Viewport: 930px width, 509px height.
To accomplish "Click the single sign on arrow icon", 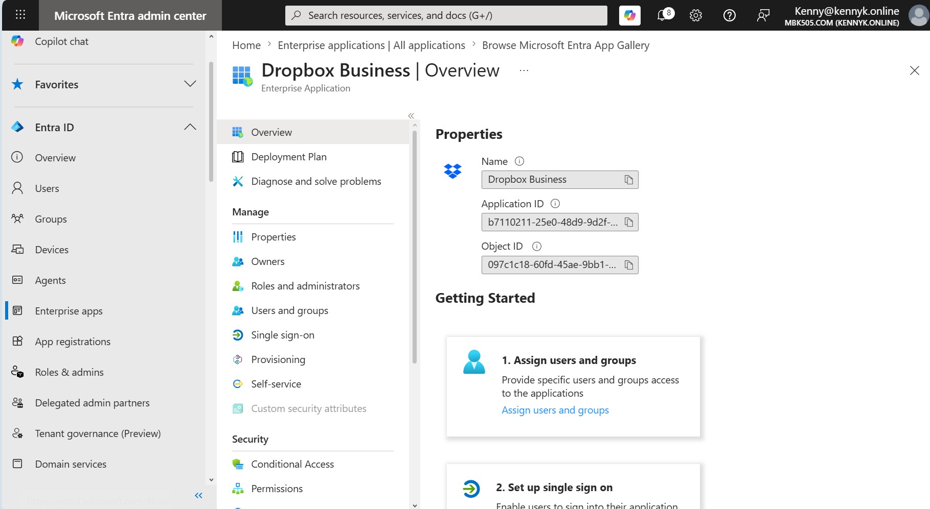I will click(471, 489).
